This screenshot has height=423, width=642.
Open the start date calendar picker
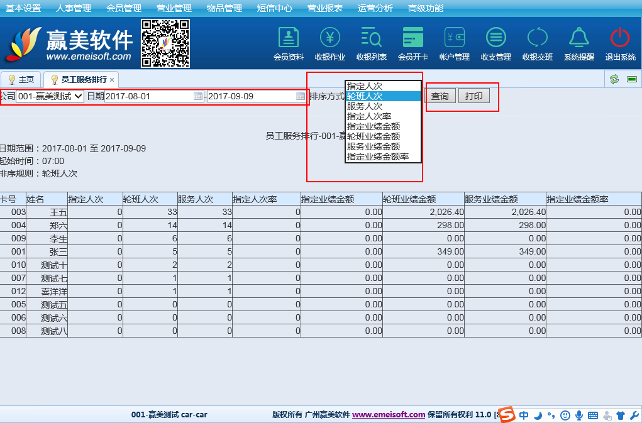tap(198, 96)
